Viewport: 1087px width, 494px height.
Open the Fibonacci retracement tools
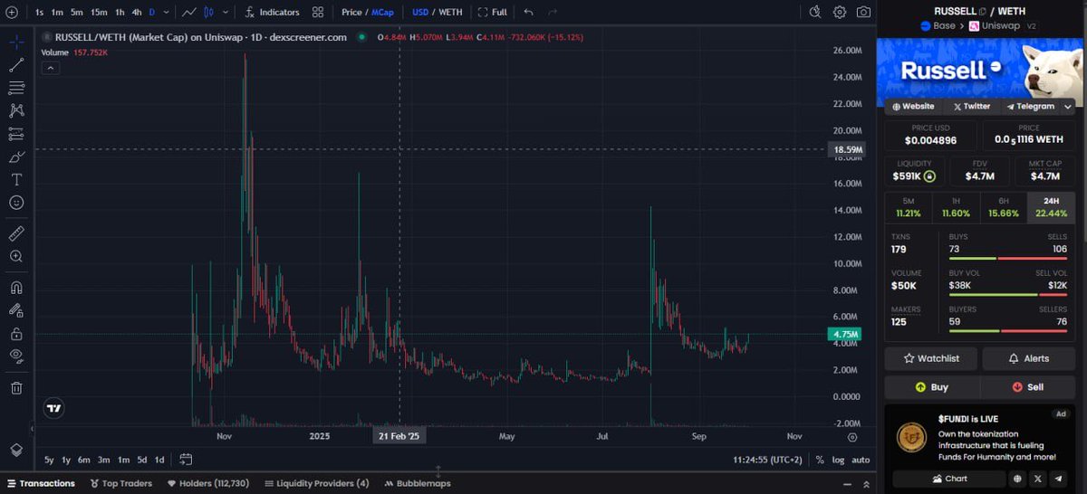coord(16,88)
